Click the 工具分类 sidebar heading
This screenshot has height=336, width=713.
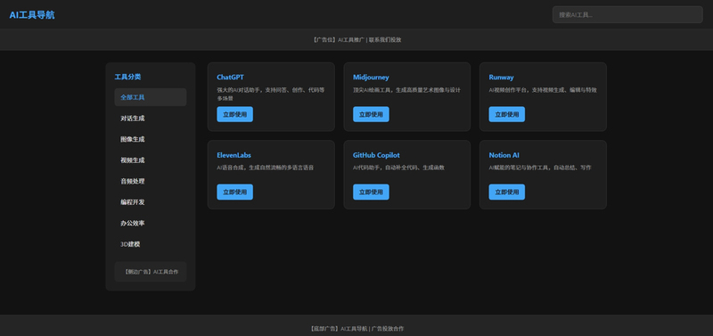point(127,77)
